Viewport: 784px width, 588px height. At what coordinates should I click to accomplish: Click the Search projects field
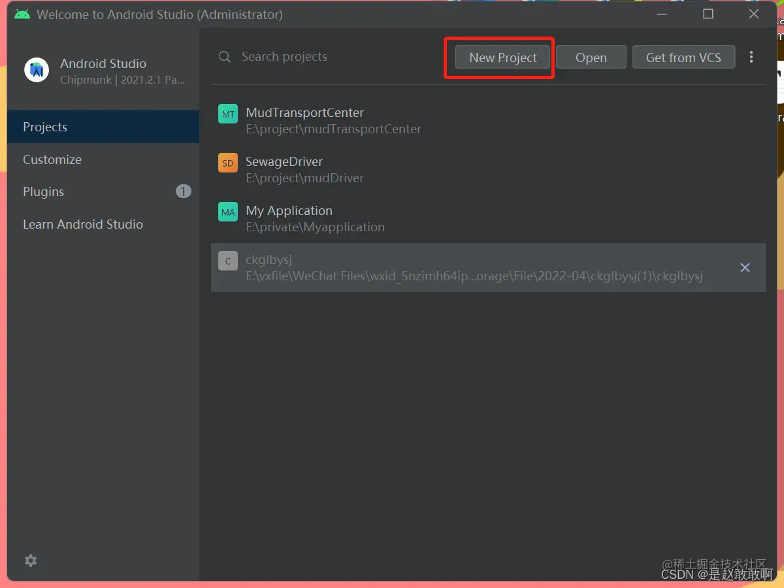pyautogui.click(x=327, y=57)
